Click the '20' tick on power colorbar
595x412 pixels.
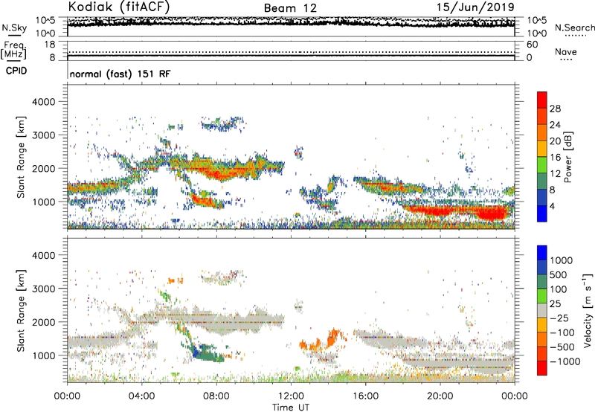[x=555, y=141]
